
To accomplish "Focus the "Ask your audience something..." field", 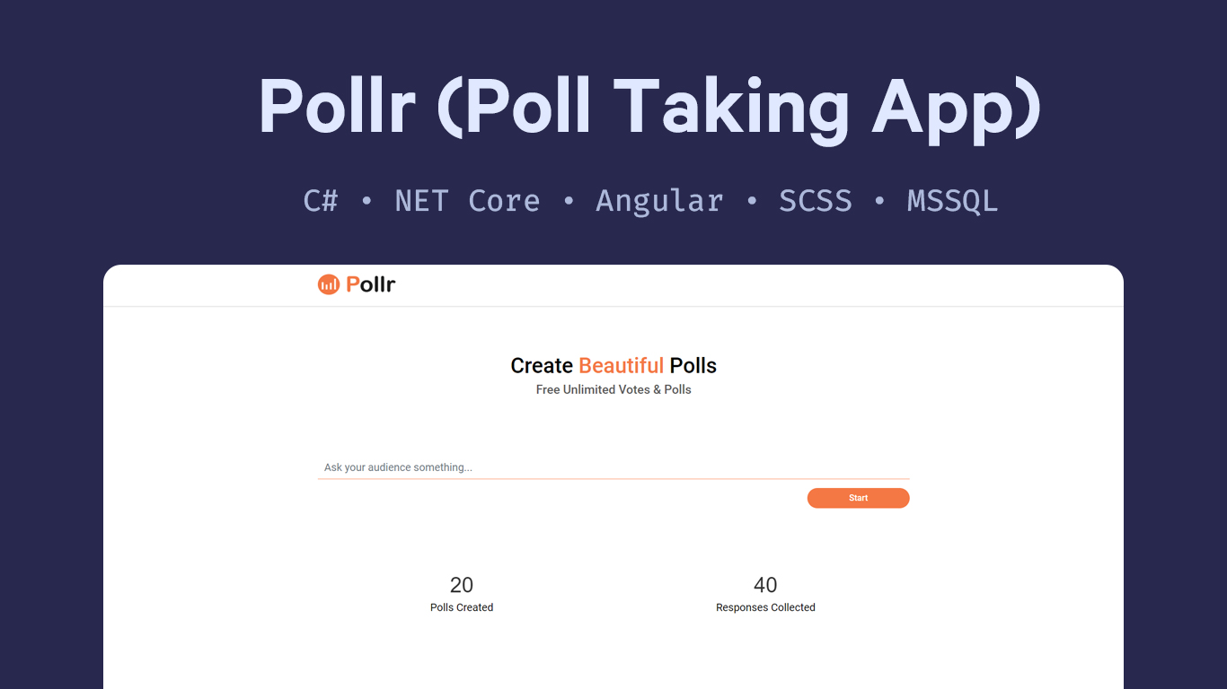I will click(x=613, y=467).
